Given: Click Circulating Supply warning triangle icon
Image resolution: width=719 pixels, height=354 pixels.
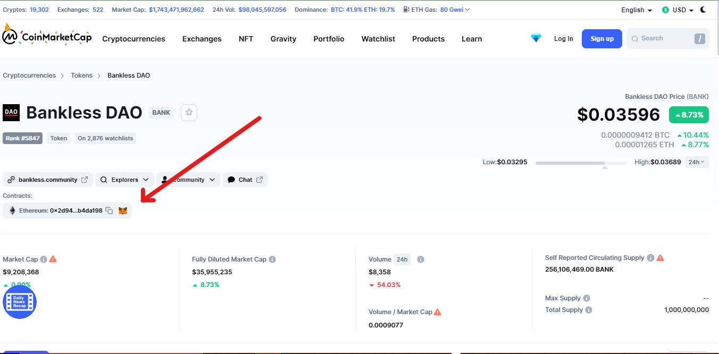Looking at the screenshot, I should [x=660, y=258].
